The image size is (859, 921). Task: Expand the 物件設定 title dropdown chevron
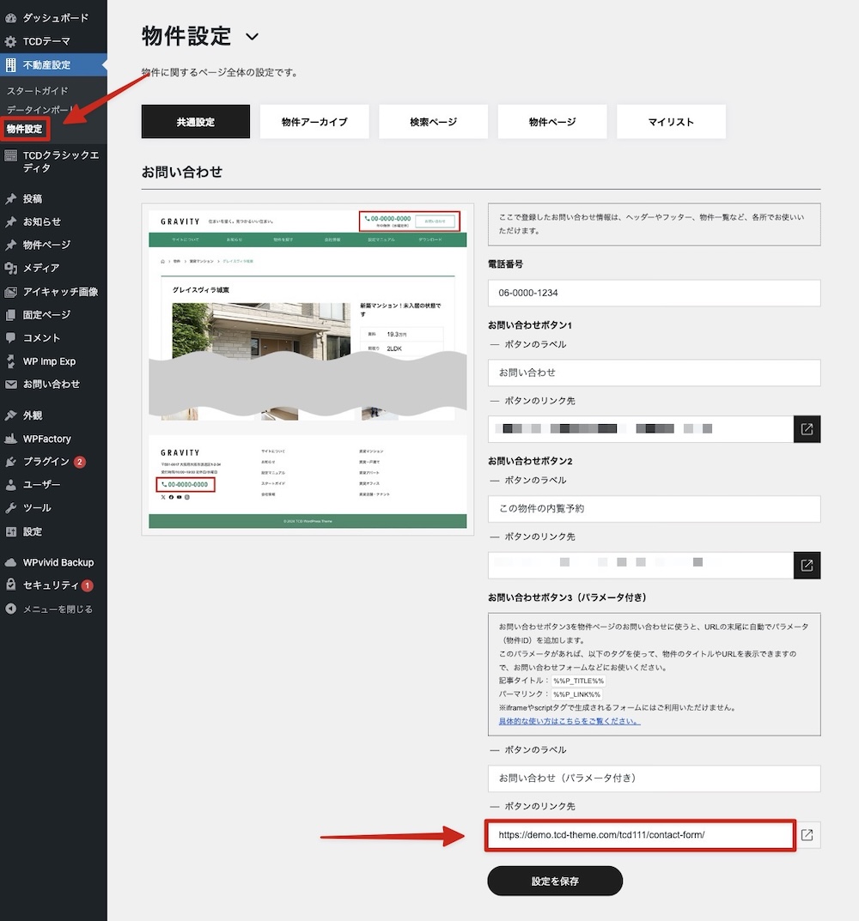[252, 36]
